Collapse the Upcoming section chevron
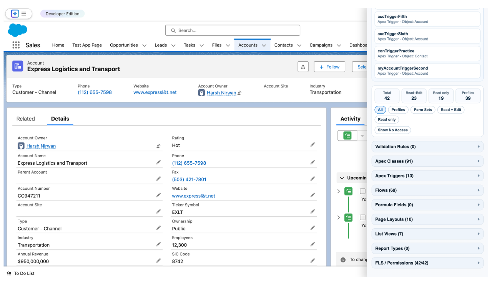 click(x=342, y=178)
